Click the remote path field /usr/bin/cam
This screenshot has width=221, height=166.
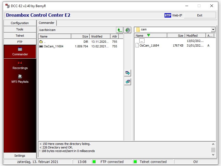point(77,30)
